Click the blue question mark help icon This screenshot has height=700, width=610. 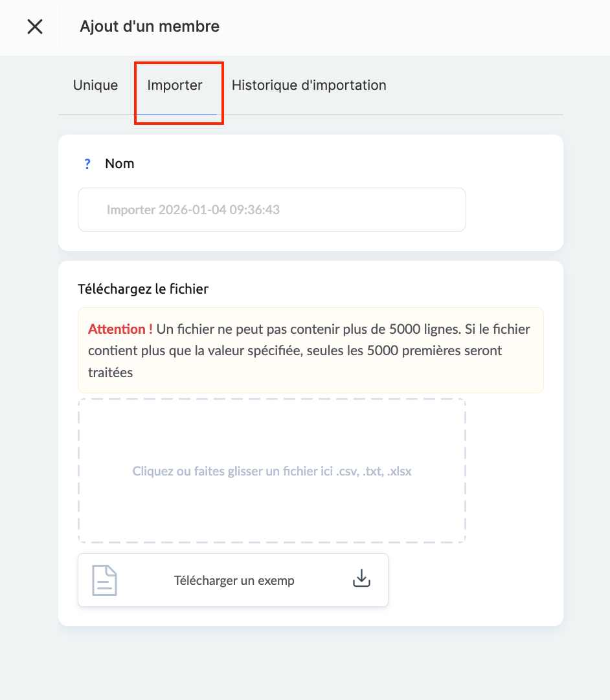click(88, 164)
